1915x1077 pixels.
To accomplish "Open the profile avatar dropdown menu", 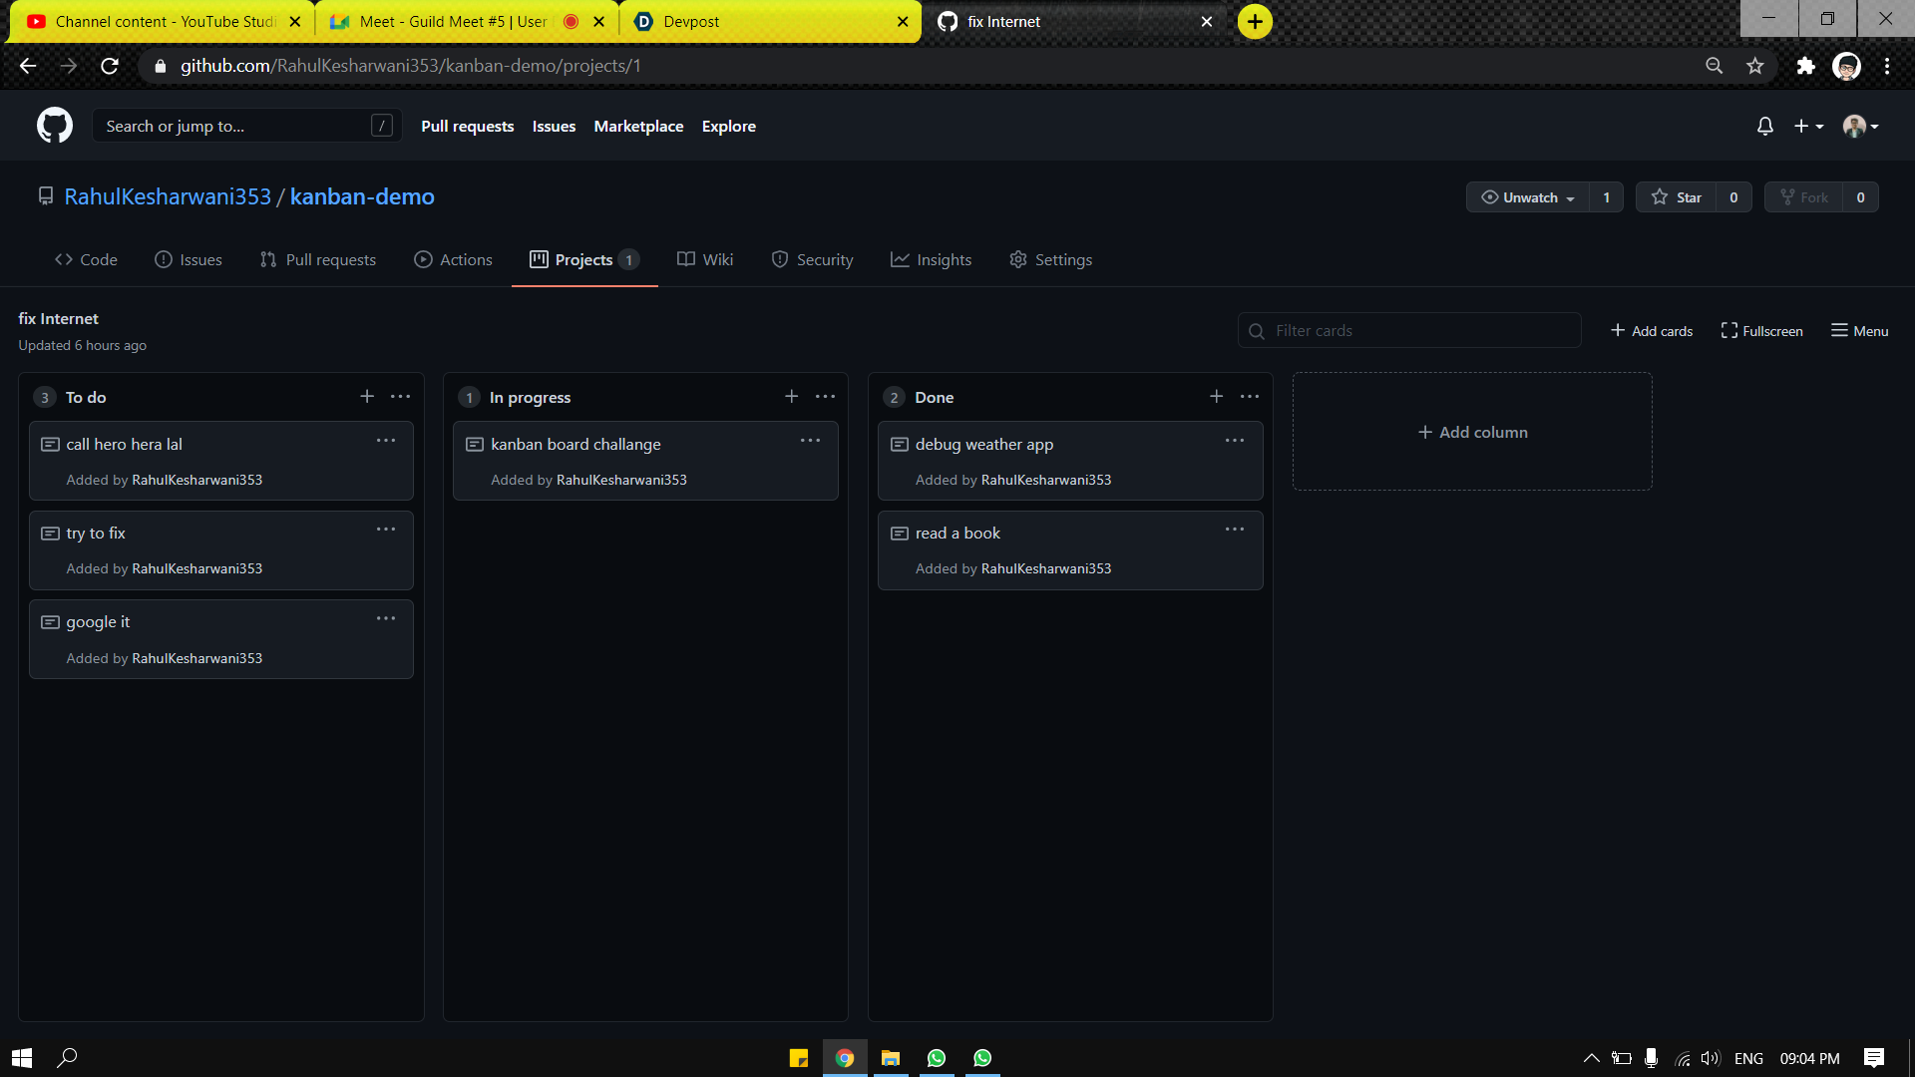I will (1860, 126).
